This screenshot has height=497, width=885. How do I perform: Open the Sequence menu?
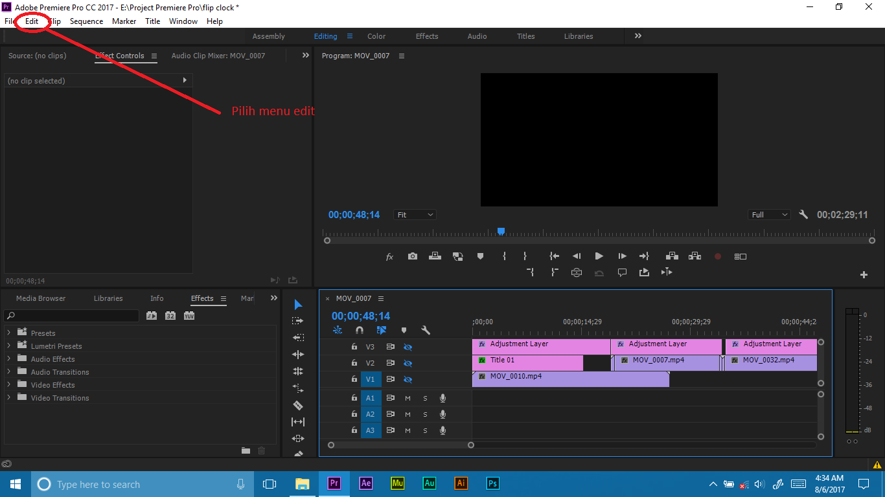86,21
